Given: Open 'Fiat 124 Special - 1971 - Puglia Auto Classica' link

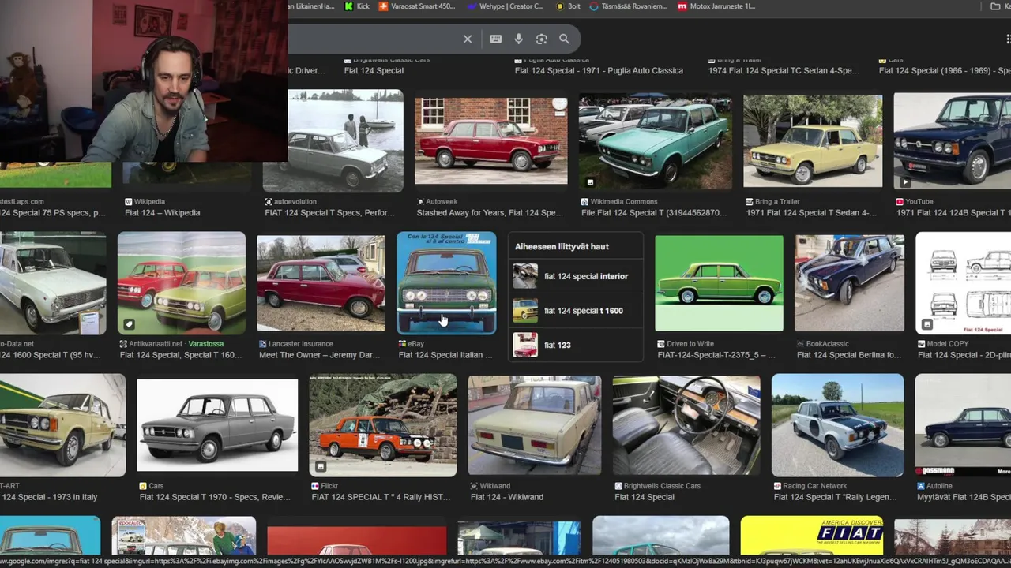Looking at the screenshot, I should (599, 71).
